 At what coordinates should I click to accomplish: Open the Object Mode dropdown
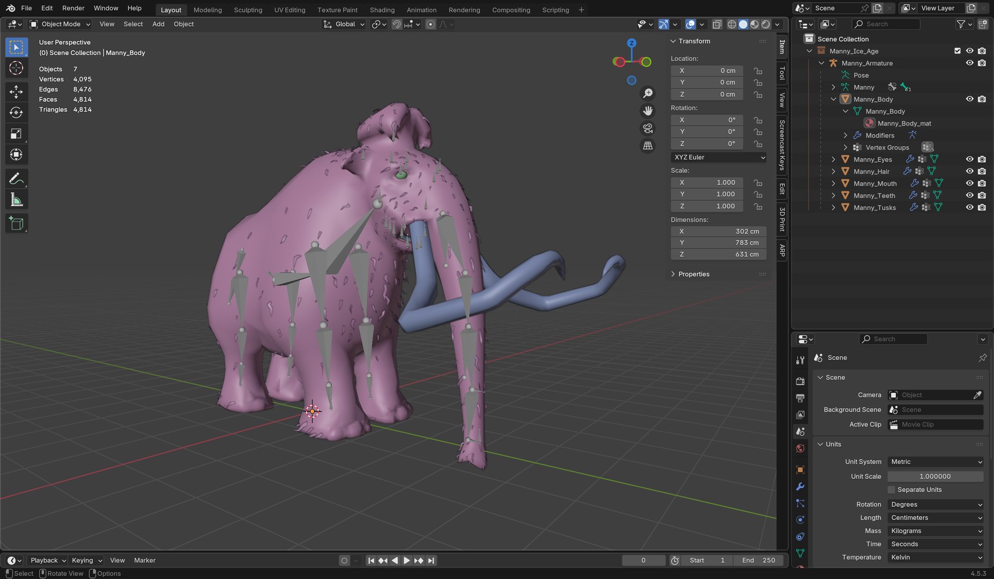click(x=60, y=24)
